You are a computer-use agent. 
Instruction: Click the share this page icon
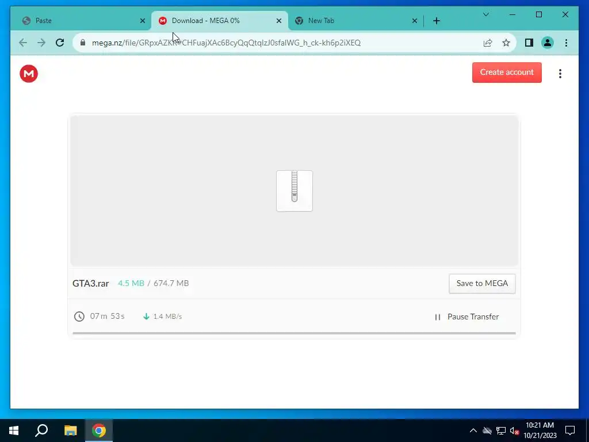(x=488, y=43)
